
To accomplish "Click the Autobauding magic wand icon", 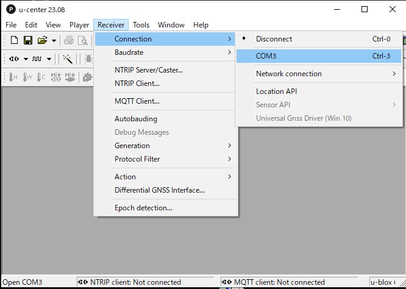I will (68, 59).
